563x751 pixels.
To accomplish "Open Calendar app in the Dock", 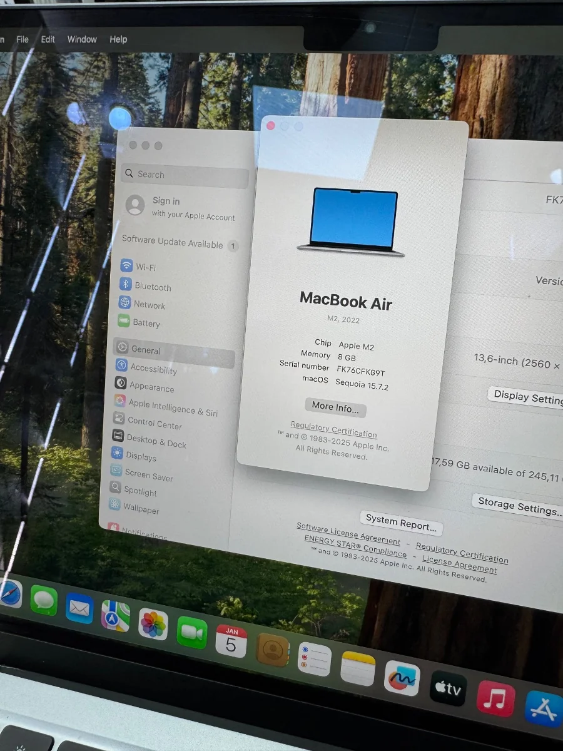I will click(x=231, y=641).
